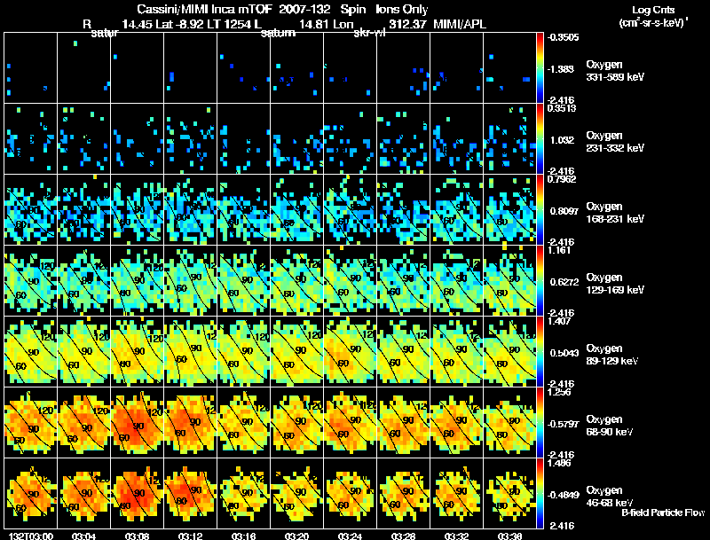
Task: Click the MIMI/APL text in header
Action: (x=460, y=24)
